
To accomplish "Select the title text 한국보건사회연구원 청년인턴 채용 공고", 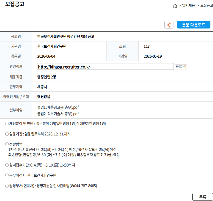I will [66, 37].
